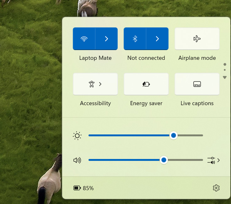The height and width of the screenshot is (204, 231).
Task: Open sound output device selector
Action: 214,160
